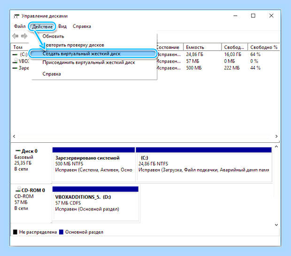The width and height of the screenshot is (291, 256).
Task: Click the black Не распределена legend swatch
Action: (15, 232)
